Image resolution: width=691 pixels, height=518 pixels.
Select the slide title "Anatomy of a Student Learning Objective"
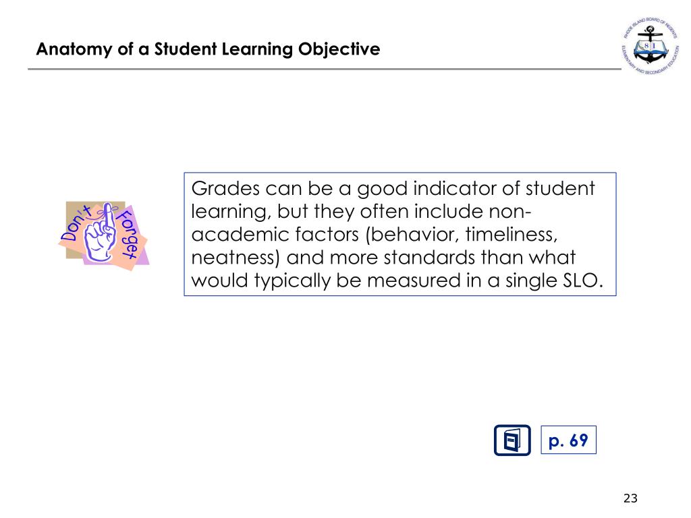[208, 49]
